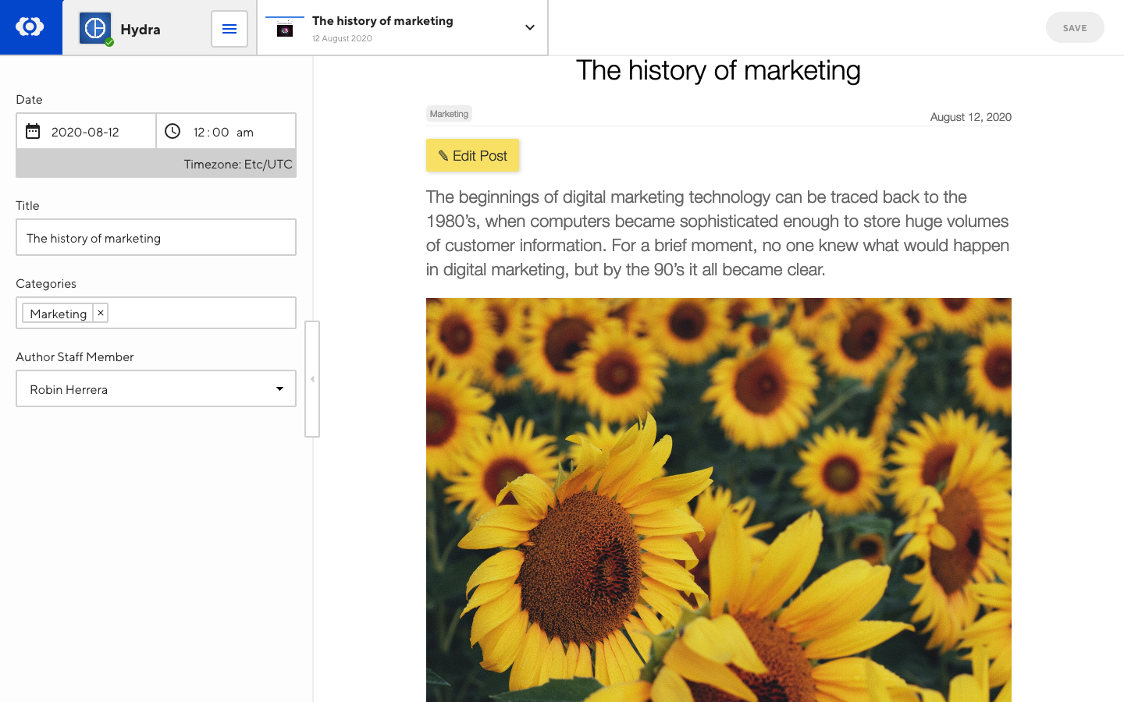1124x702 pixels.
Task: Click the sunflower image in preview
Action: pyautogui.click(x=719, y=500)
